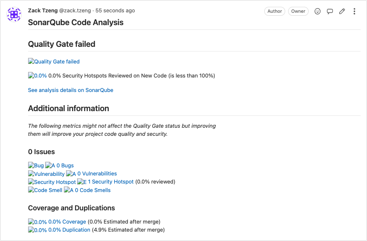This screenshot has width=367, height=241.
Task: Click the Quality Gate failed badge image
Action: pos(54,62)
